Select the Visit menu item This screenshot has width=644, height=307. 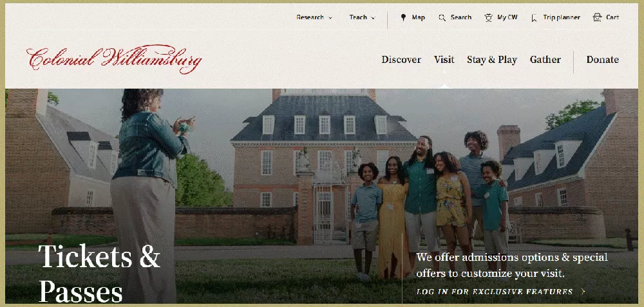444,60
